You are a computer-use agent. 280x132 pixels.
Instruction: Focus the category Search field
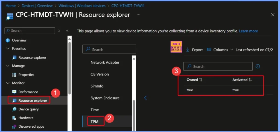[109, 49]
